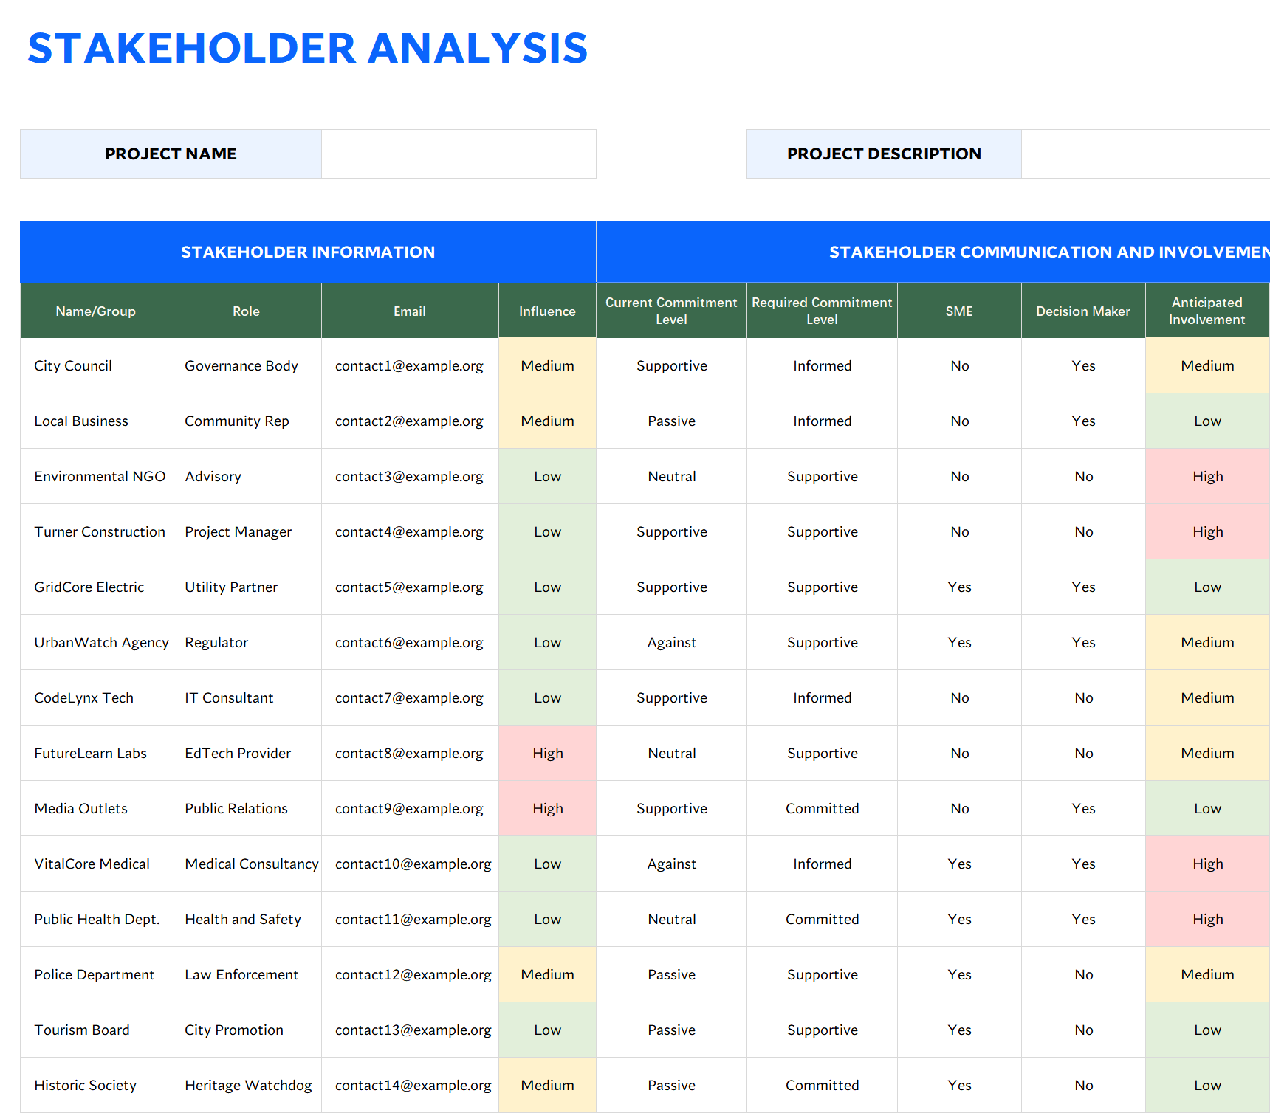Select the Community Rep role cell

[246, 421]
